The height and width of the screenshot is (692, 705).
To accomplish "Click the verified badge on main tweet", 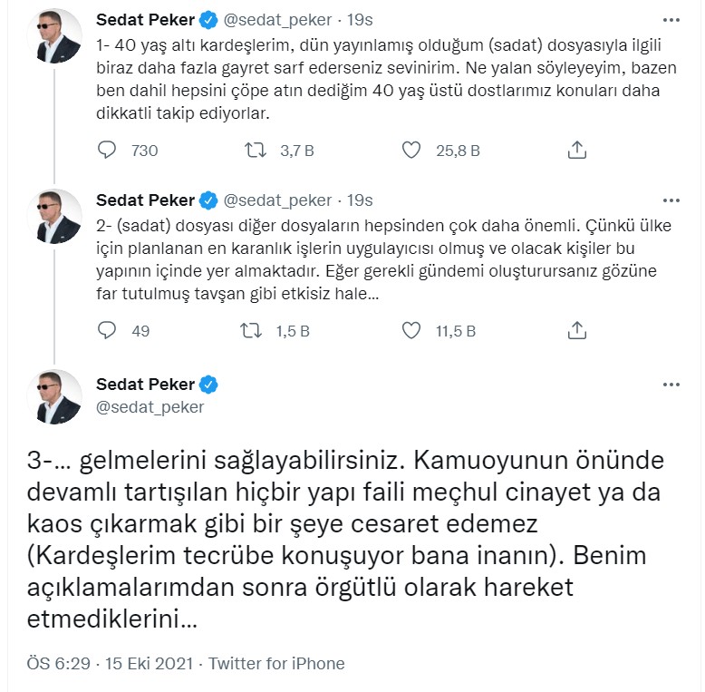I will 209,385.
